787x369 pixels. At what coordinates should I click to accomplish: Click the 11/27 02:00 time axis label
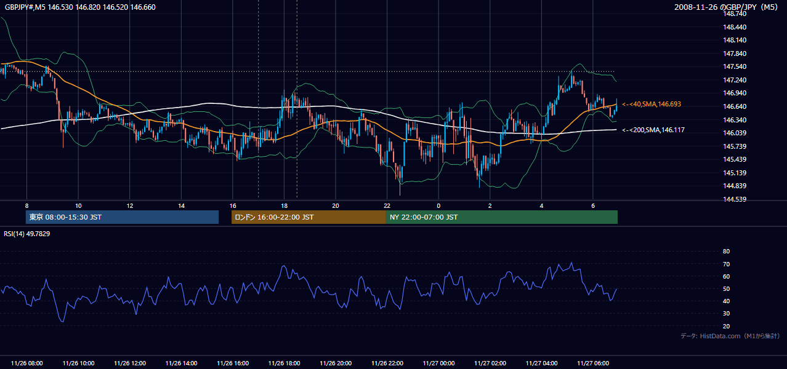coord(490,363)
